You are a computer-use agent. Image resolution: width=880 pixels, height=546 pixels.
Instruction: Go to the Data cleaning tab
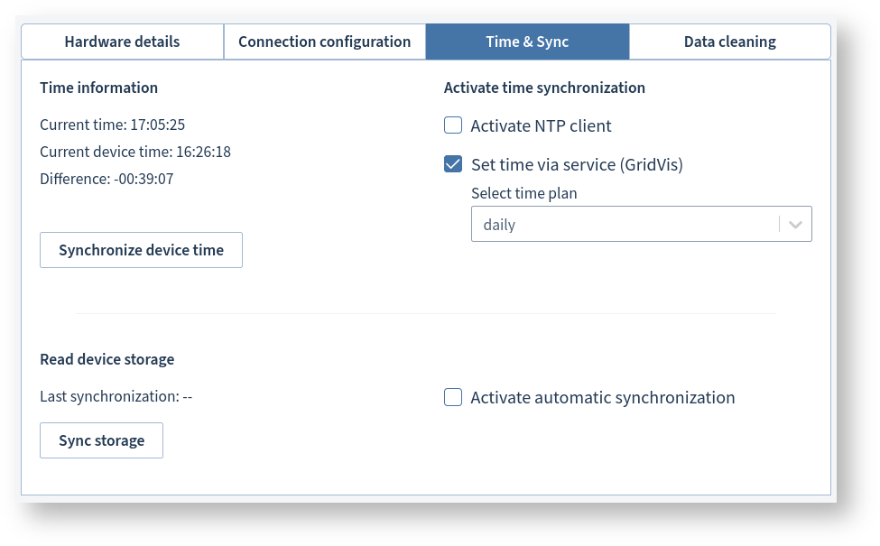tap(729, 42)
